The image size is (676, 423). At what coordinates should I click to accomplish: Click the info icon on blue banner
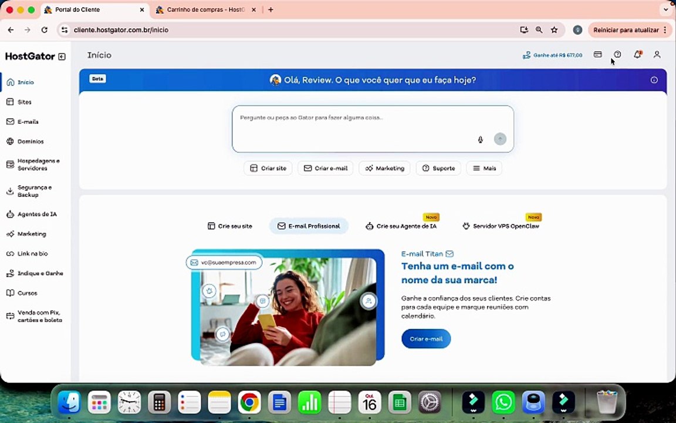coord(654,80)
